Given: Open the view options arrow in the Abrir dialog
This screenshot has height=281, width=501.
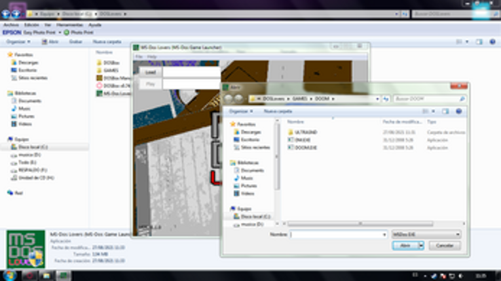Looking at the screenshot, I should (x=434, y=111).
